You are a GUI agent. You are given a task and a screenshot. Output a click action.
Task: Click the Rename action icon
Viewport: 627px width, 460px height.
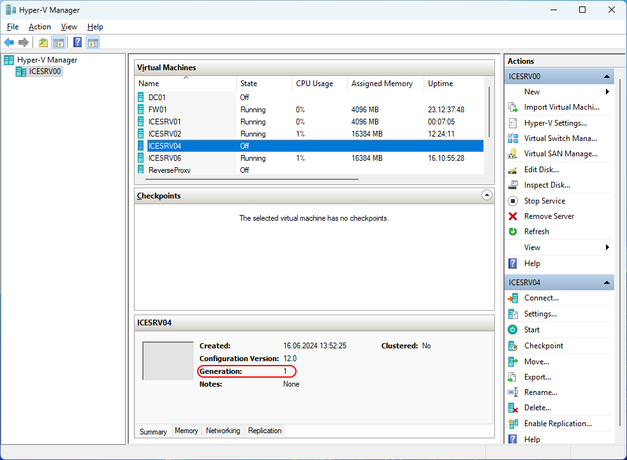513,392
